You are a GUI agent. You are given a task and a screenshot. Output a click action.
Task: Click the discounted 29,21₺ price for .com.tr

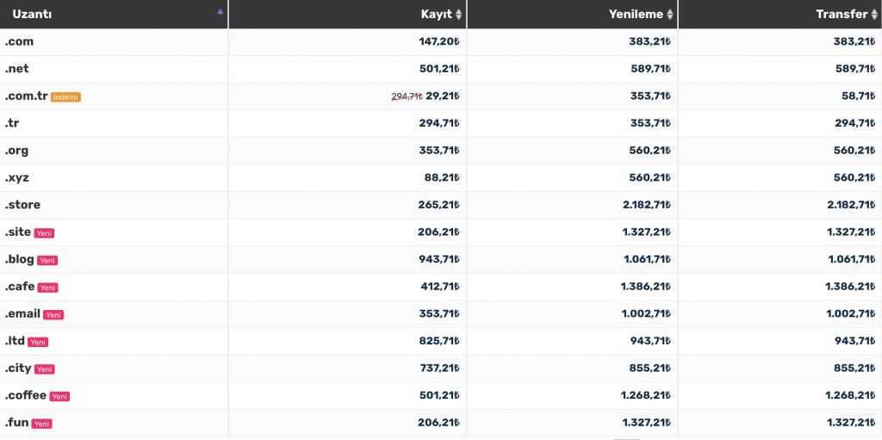(443, 96)
